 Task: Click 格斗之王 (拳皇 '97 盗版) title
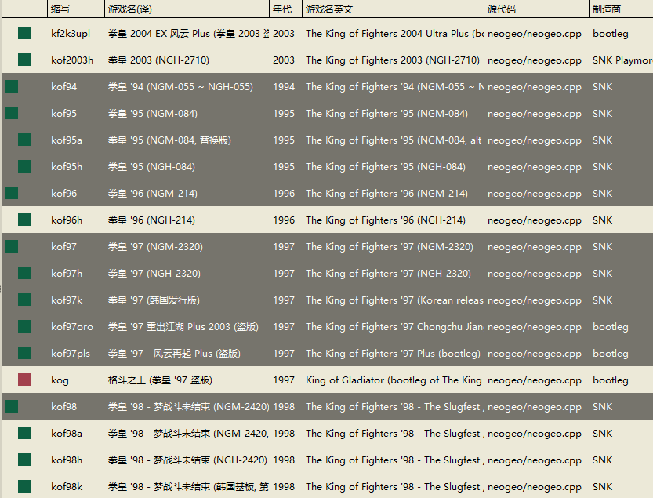(x=161, y=380)
